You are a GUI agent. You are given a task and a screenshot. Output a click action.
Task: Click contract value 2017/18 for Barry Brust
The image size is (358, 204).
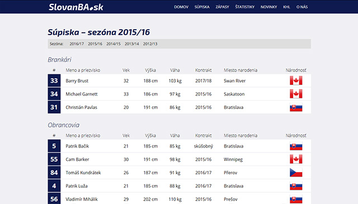(x=203, y=81)
